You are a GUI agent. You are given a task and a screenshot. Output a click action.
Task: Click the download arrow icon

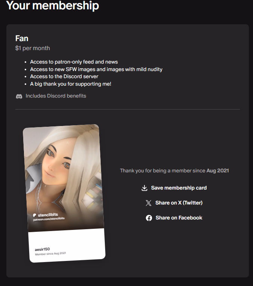pos(144,188)
